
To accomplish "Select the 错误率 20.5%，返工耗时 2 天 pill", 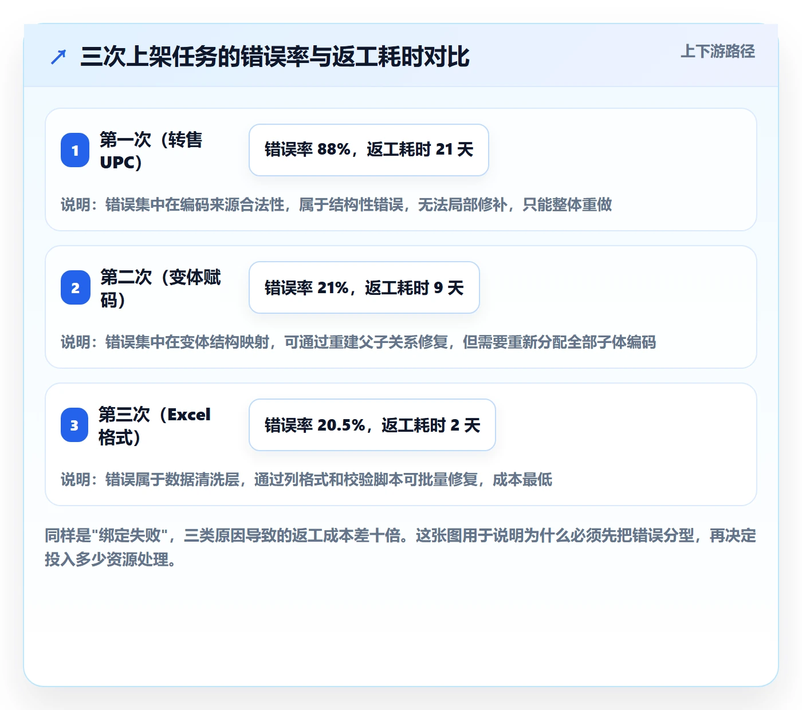I will point(372,425).
